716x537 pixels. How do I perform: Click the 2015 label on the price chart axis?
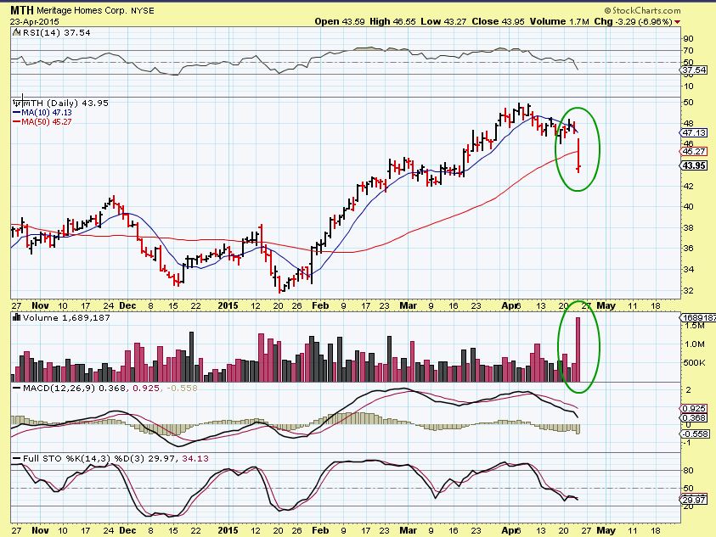228,305
